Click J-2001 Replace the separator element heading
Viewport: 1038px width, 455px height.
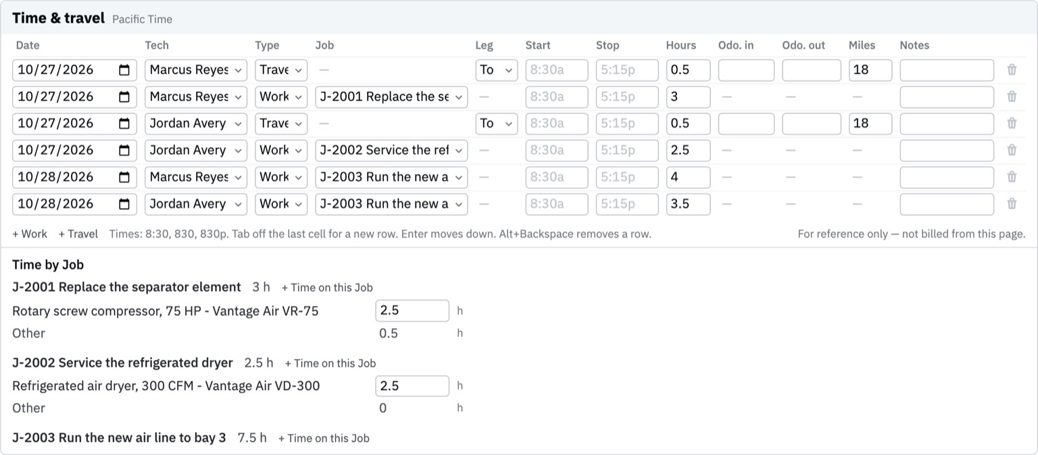(126, 287)
